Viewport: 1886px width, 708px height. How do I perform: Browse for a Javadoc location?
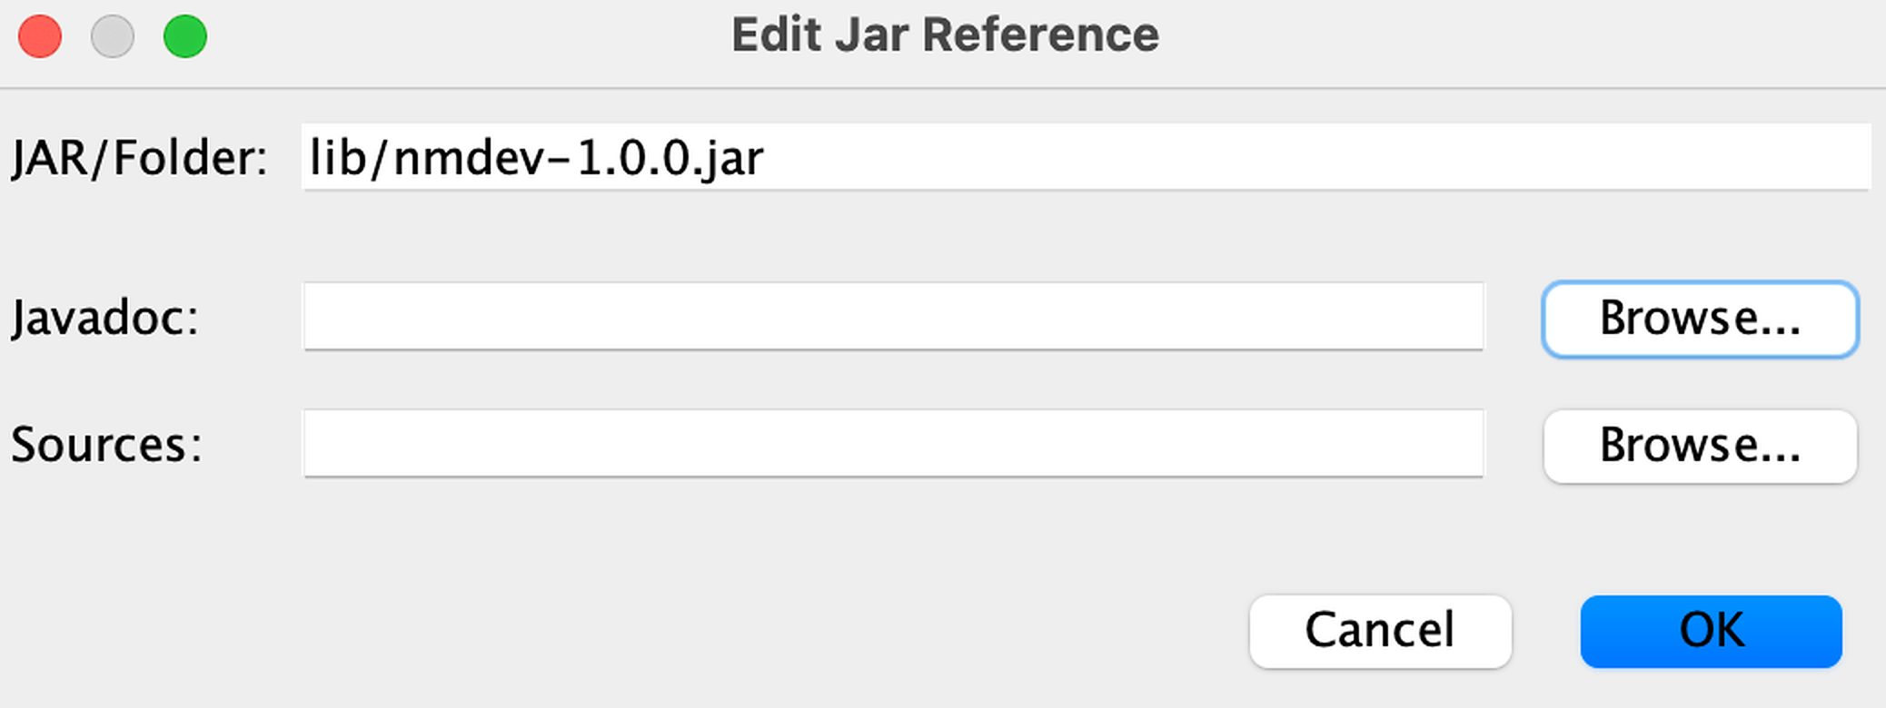pyautogui.click(x=1700, y=319)
